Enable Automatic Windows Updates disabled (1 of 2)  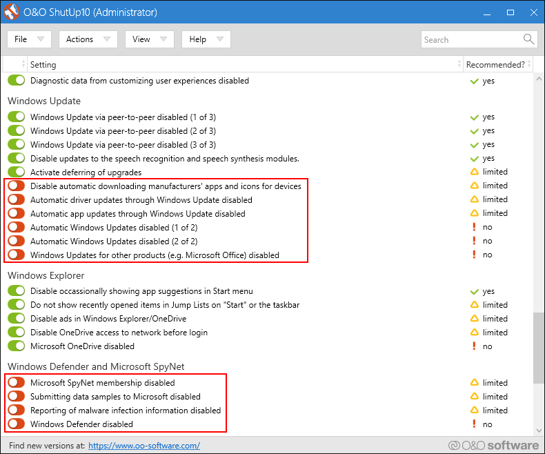pos(17,227)
